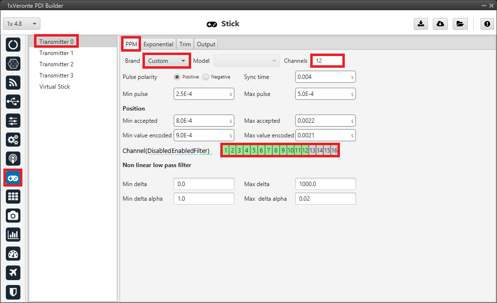Click the cloud download toolbar button
This screenshot has height=303, width=497.
click(x=440, y=24)
